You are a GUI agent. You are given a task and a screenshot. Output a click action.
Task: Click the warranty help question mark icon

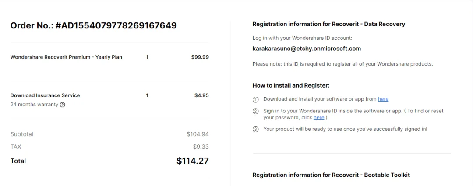(63, 105)
